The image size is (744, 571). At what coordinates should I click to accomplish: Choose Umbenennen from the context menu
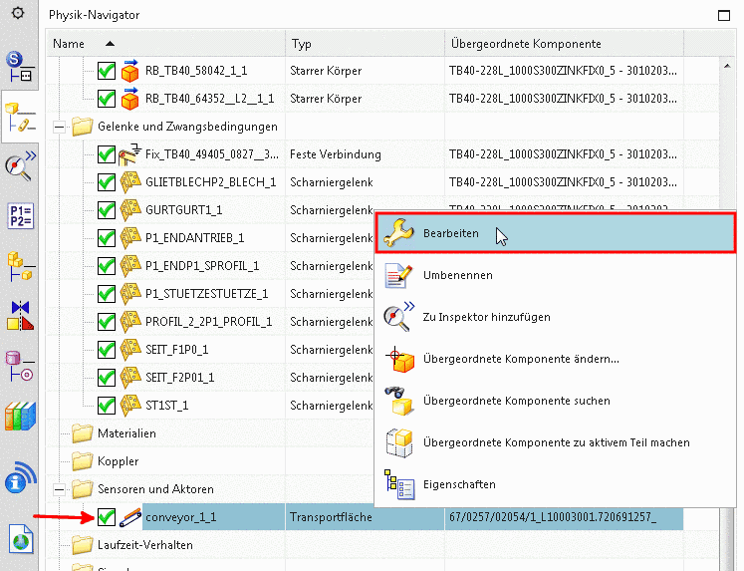tap(555, 275)
